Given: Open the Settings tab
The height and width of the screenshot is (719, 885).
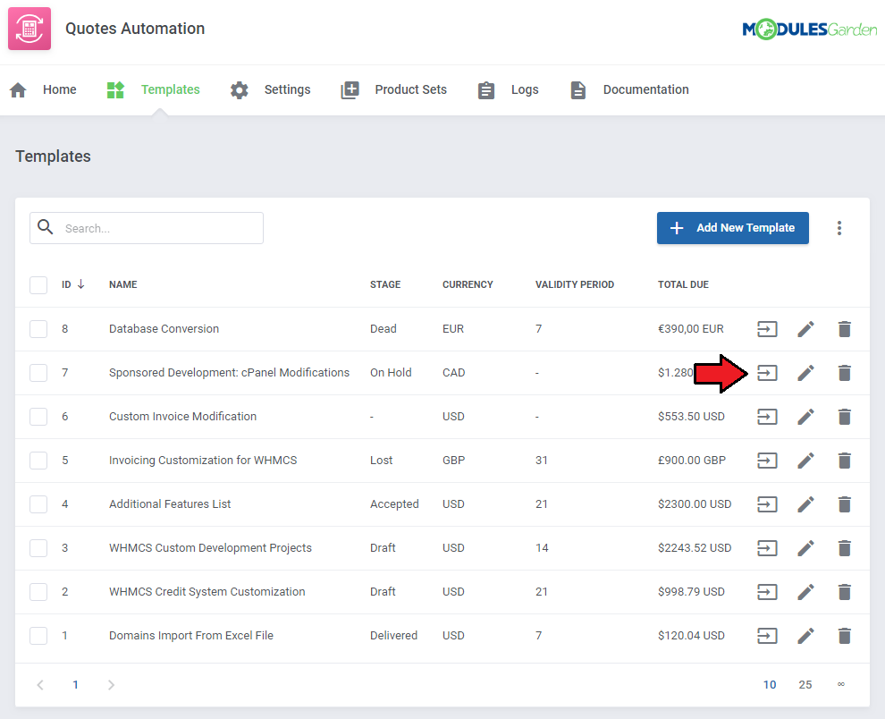Looking at the screenshot, I should click(x=270, y=89).
